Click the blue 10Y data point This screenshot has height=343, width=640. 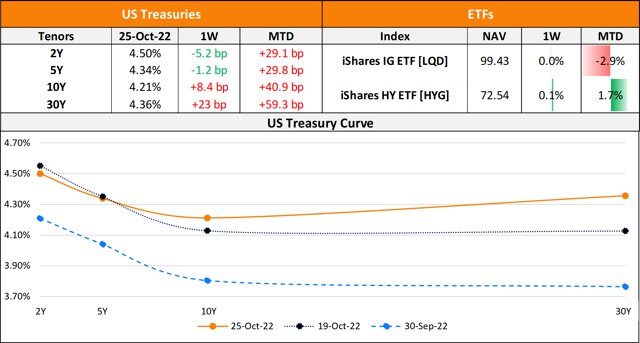click(207, 281)
